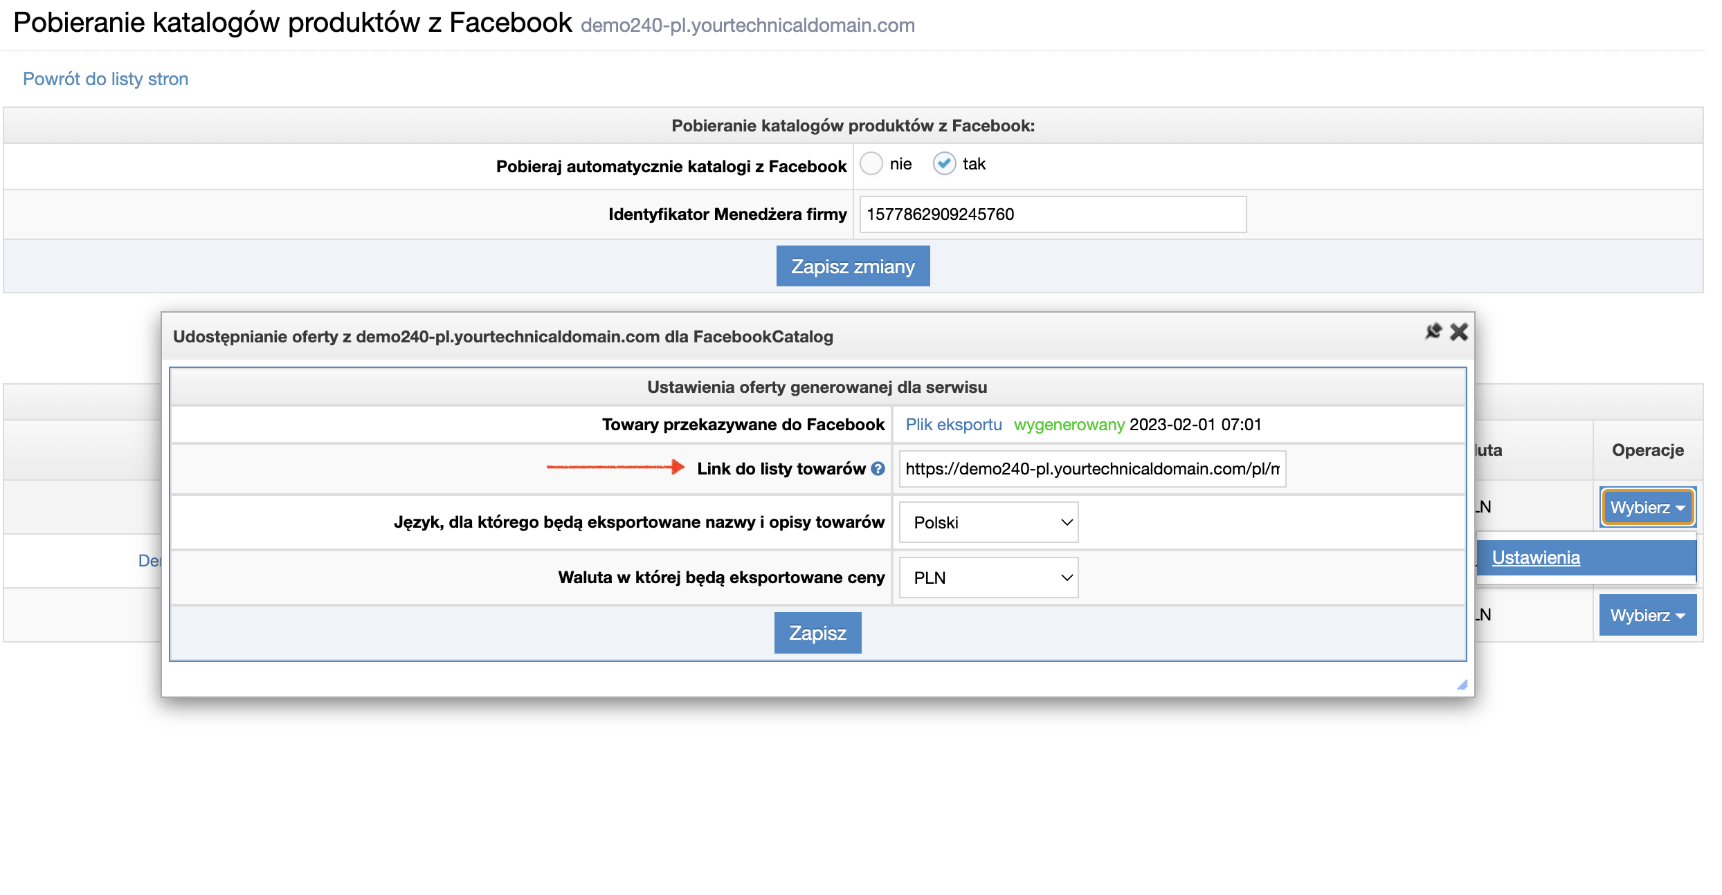Click the 2023-02-01 07:01 generation date
Viewport: 1722px width, 895px height.
(x=1195, y=425)
